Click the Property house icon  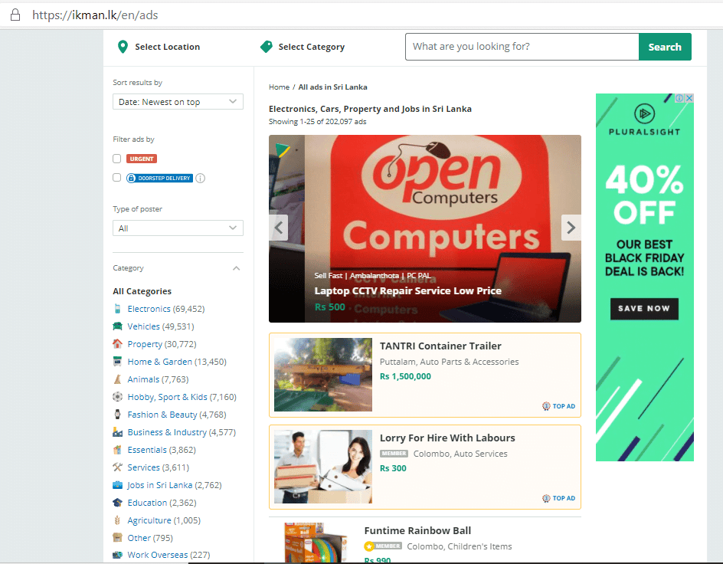(x=118, y=343)
